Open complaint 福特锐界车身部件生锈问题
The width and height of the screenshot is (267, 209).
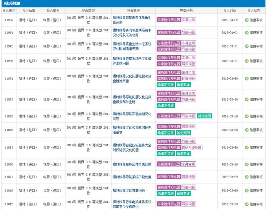tap(132, 164)
